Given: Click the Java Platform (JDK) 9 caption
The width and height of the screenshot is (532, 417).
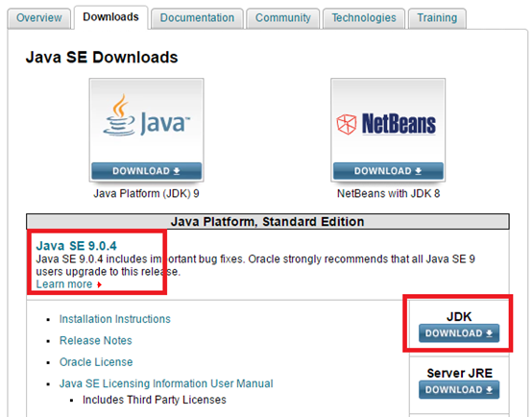Looking at the screenshot, I should click(x=146, y=193).
